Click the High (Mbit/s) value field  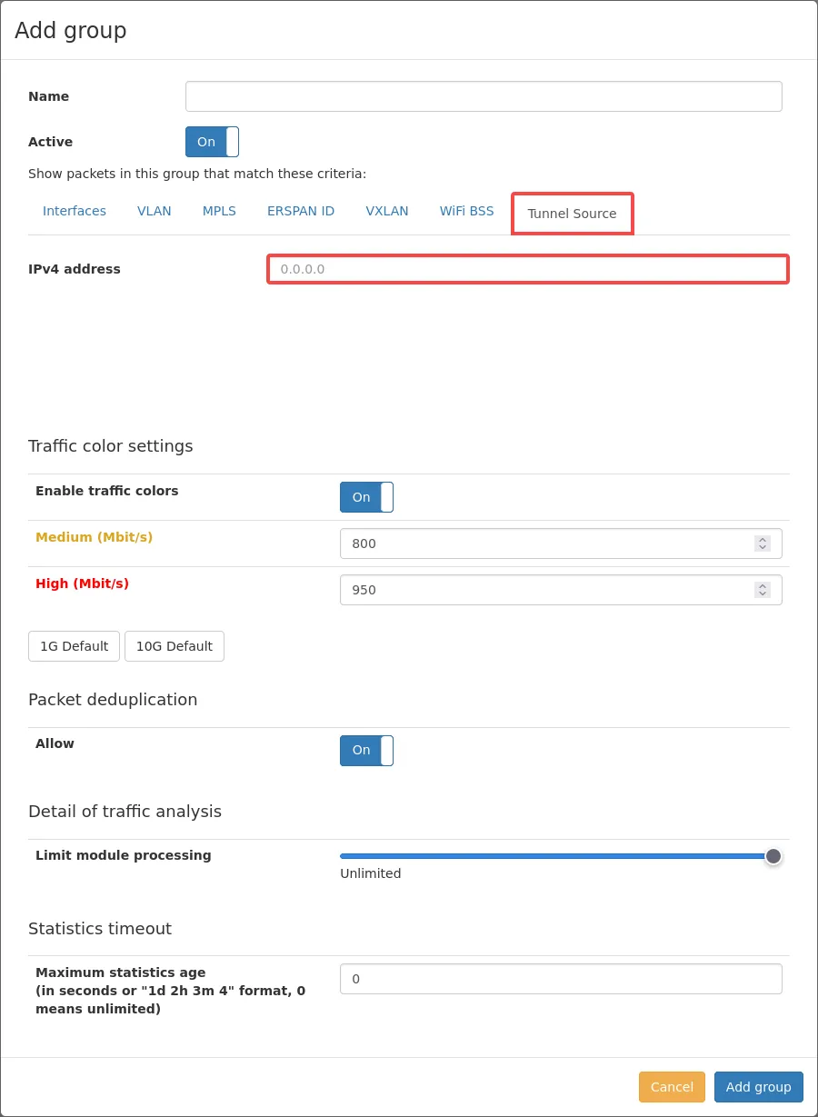545,590
